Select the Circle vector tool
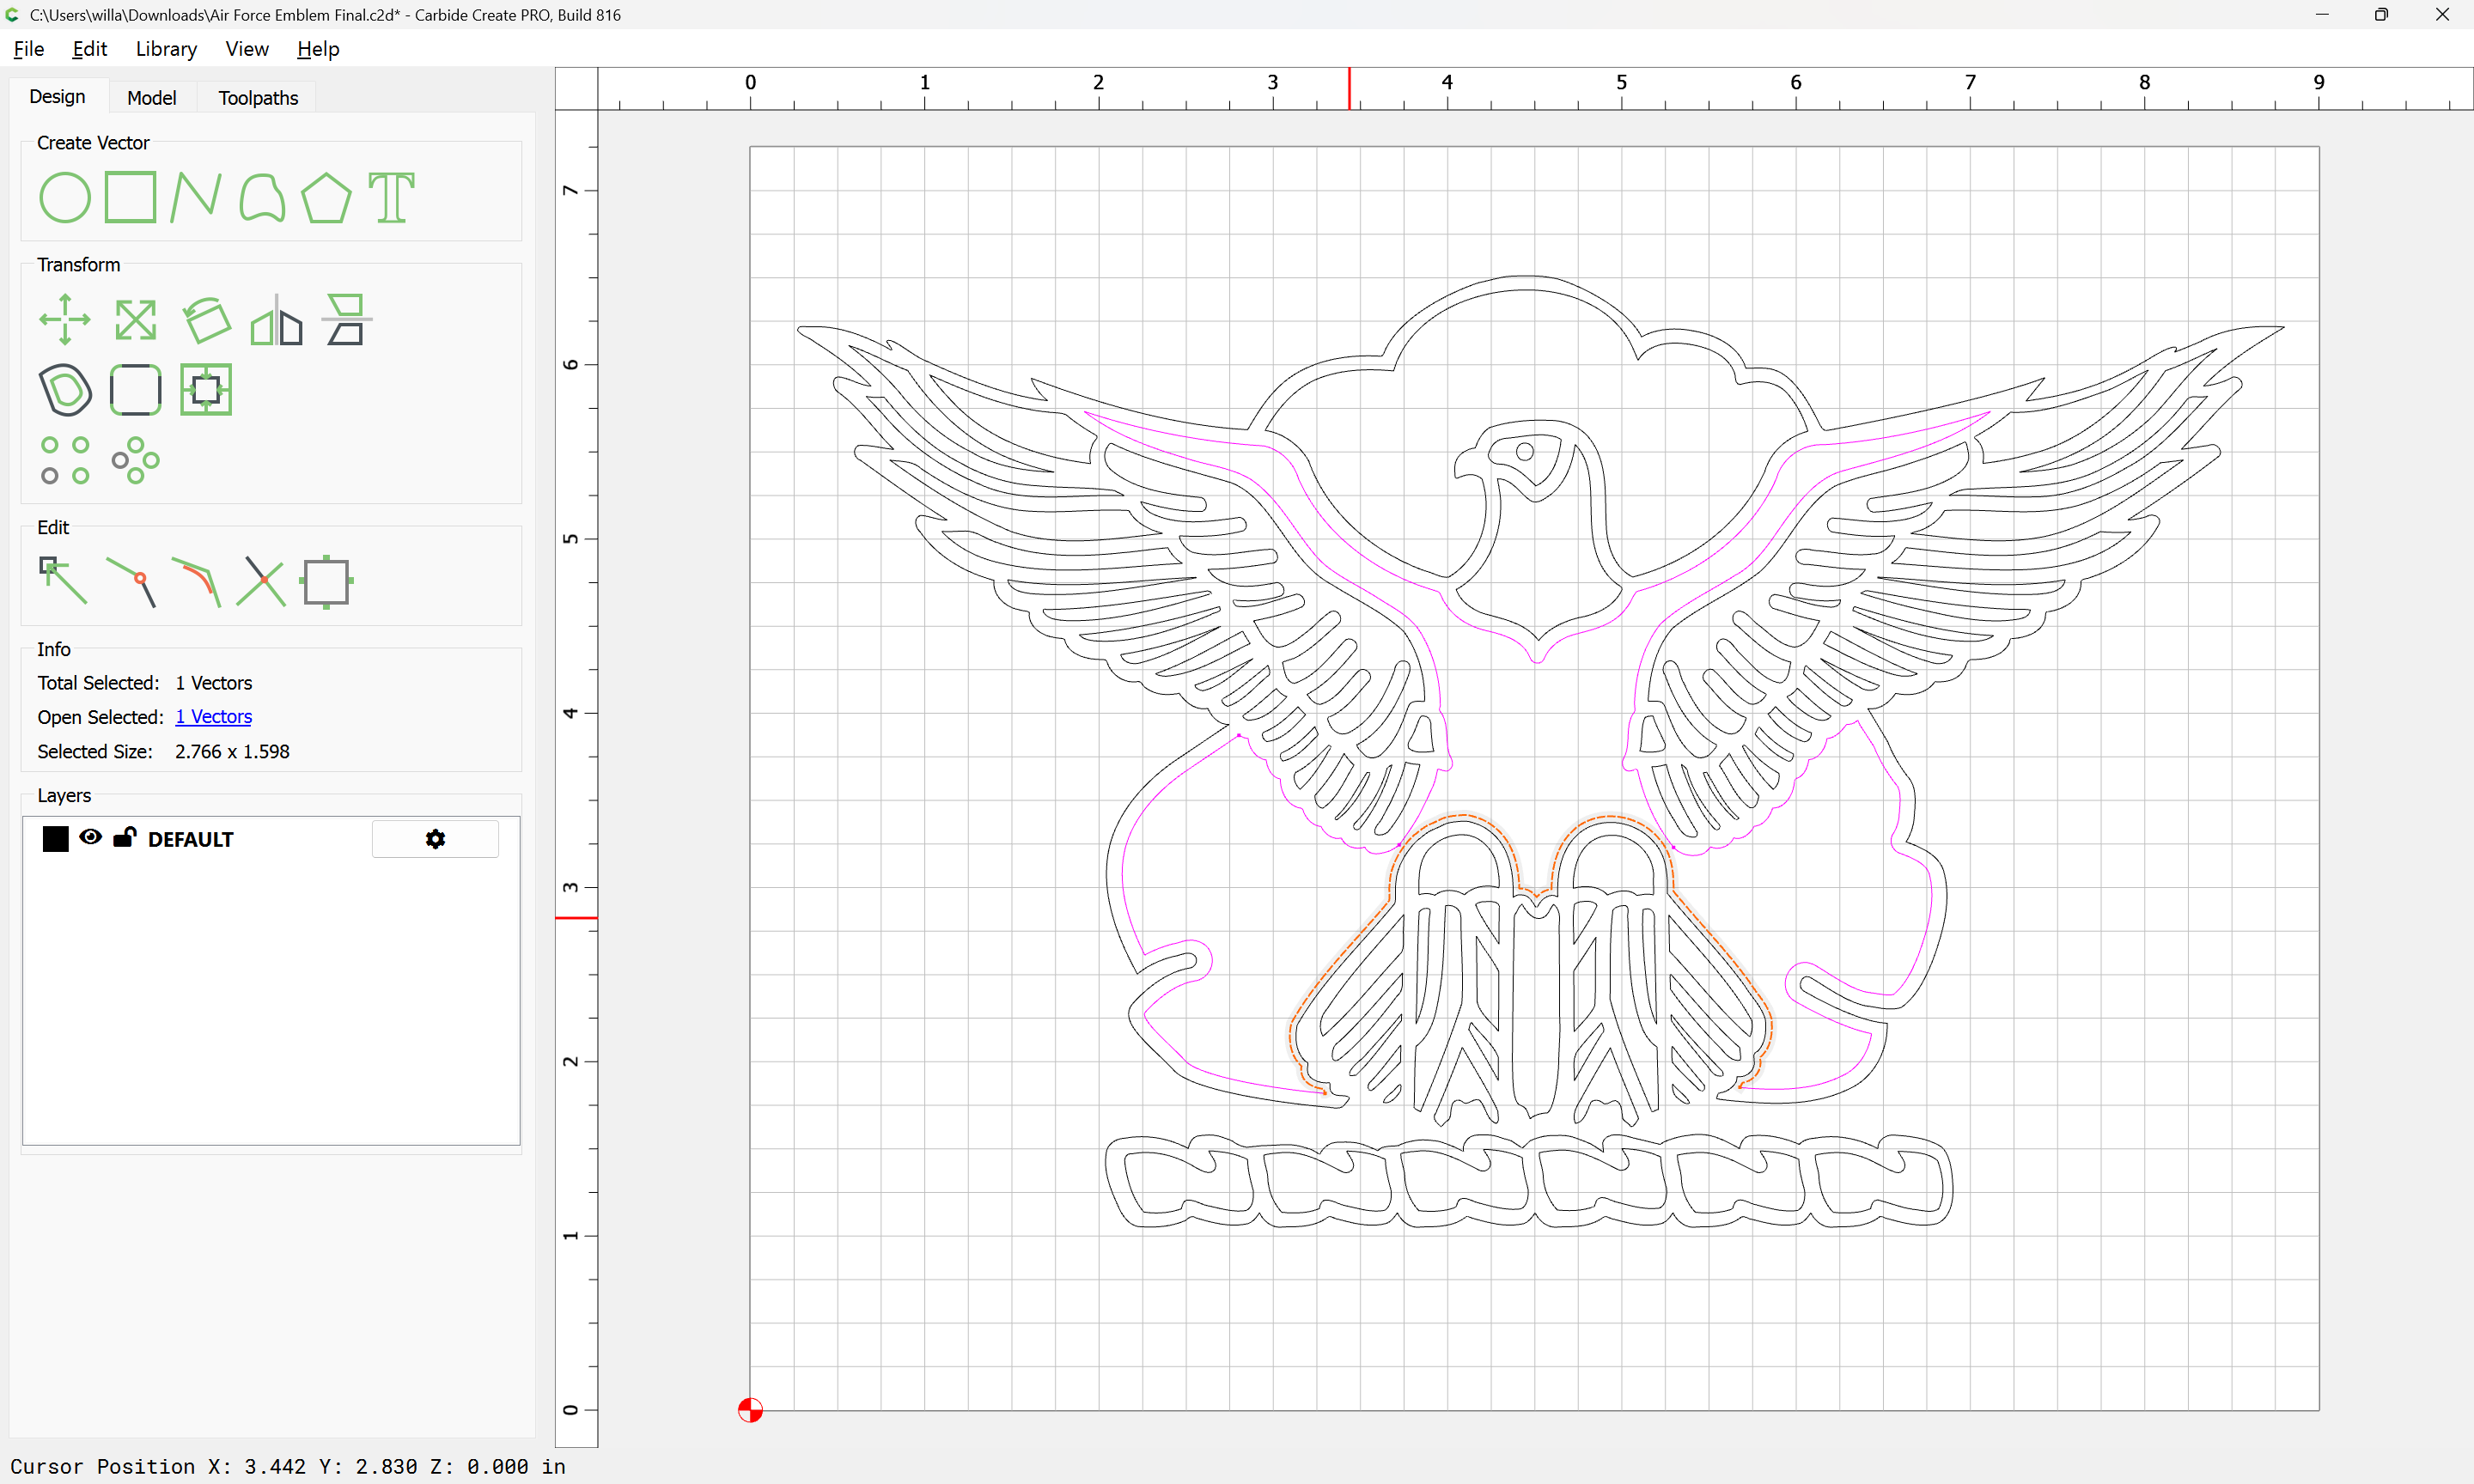Viewport: 2474px width, 1484px height. click(x=65, y=197)
